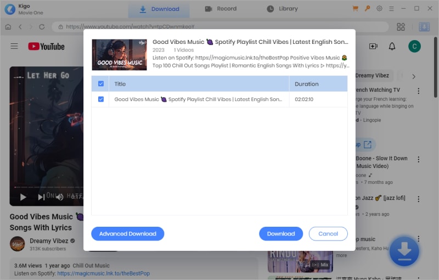
Task: Click the video progress bar
Action: [49, 187]
